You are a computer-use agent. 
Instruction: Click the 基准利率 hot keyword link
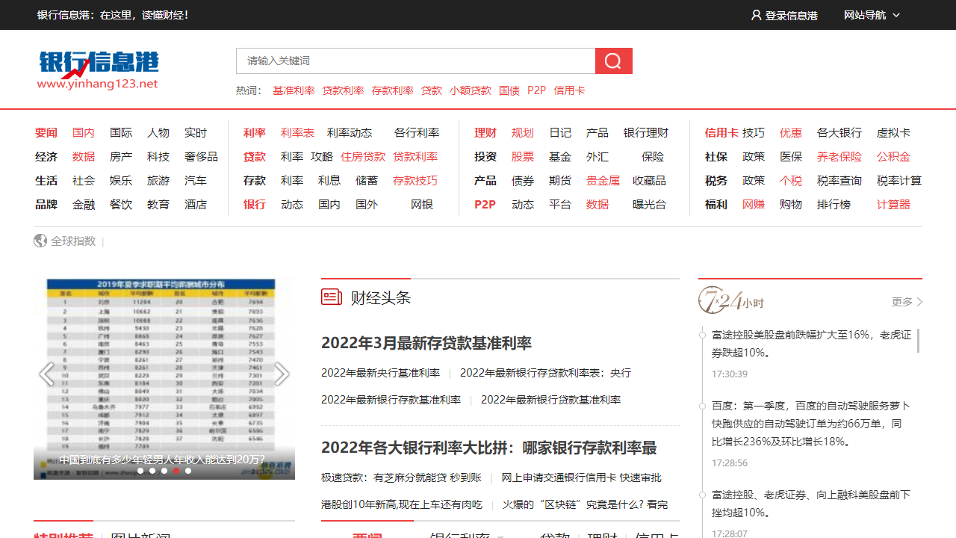(294, 90)
